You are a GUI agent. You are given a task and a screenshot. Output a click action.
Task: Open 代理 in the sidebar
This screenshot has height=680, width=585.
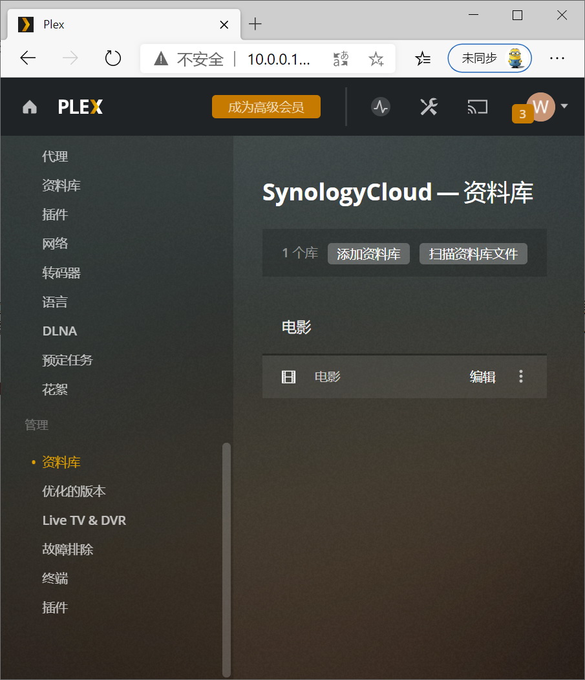[55, 156]
